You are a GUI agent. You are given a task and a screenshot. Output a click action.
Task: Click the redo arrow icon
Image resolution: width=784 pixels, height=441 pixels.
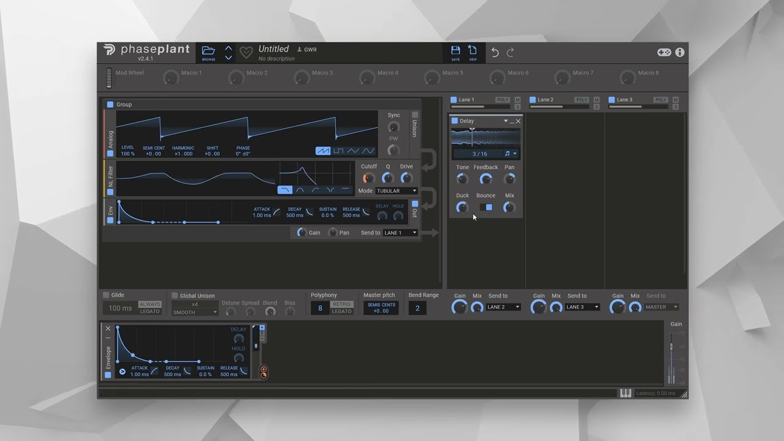[510, 53]
